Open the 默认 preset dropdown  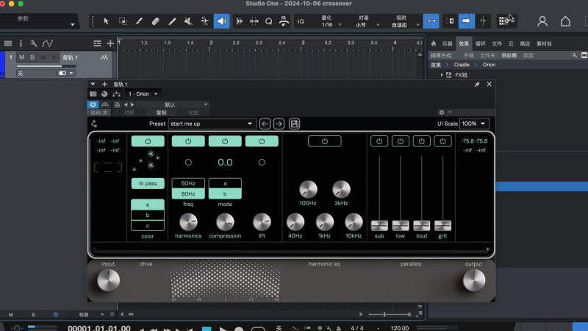tap(173, 104)
